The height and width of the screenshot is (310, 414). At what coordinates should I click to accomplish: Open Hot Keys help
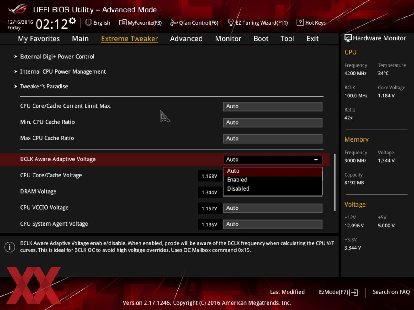tap(311, 22)
